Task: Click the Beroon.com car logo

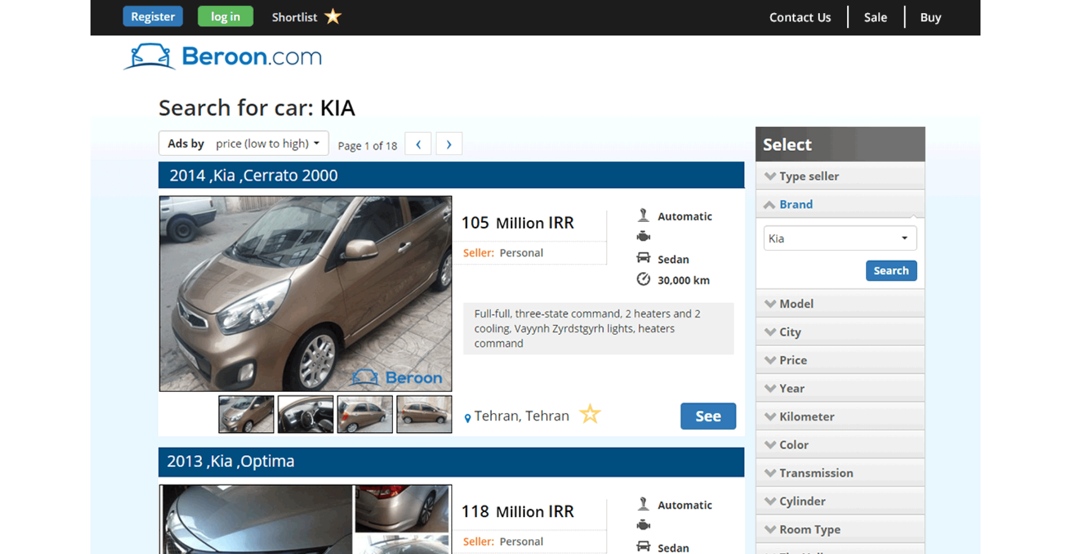Action: coord(223,56)
